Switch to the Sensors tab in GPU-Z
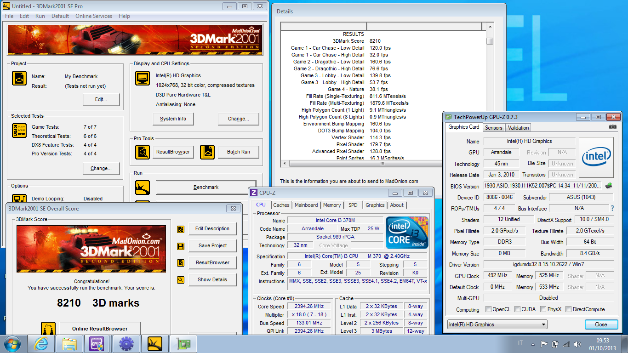The width and height of the screenshot is (628, 353). [x=494, y=128]
